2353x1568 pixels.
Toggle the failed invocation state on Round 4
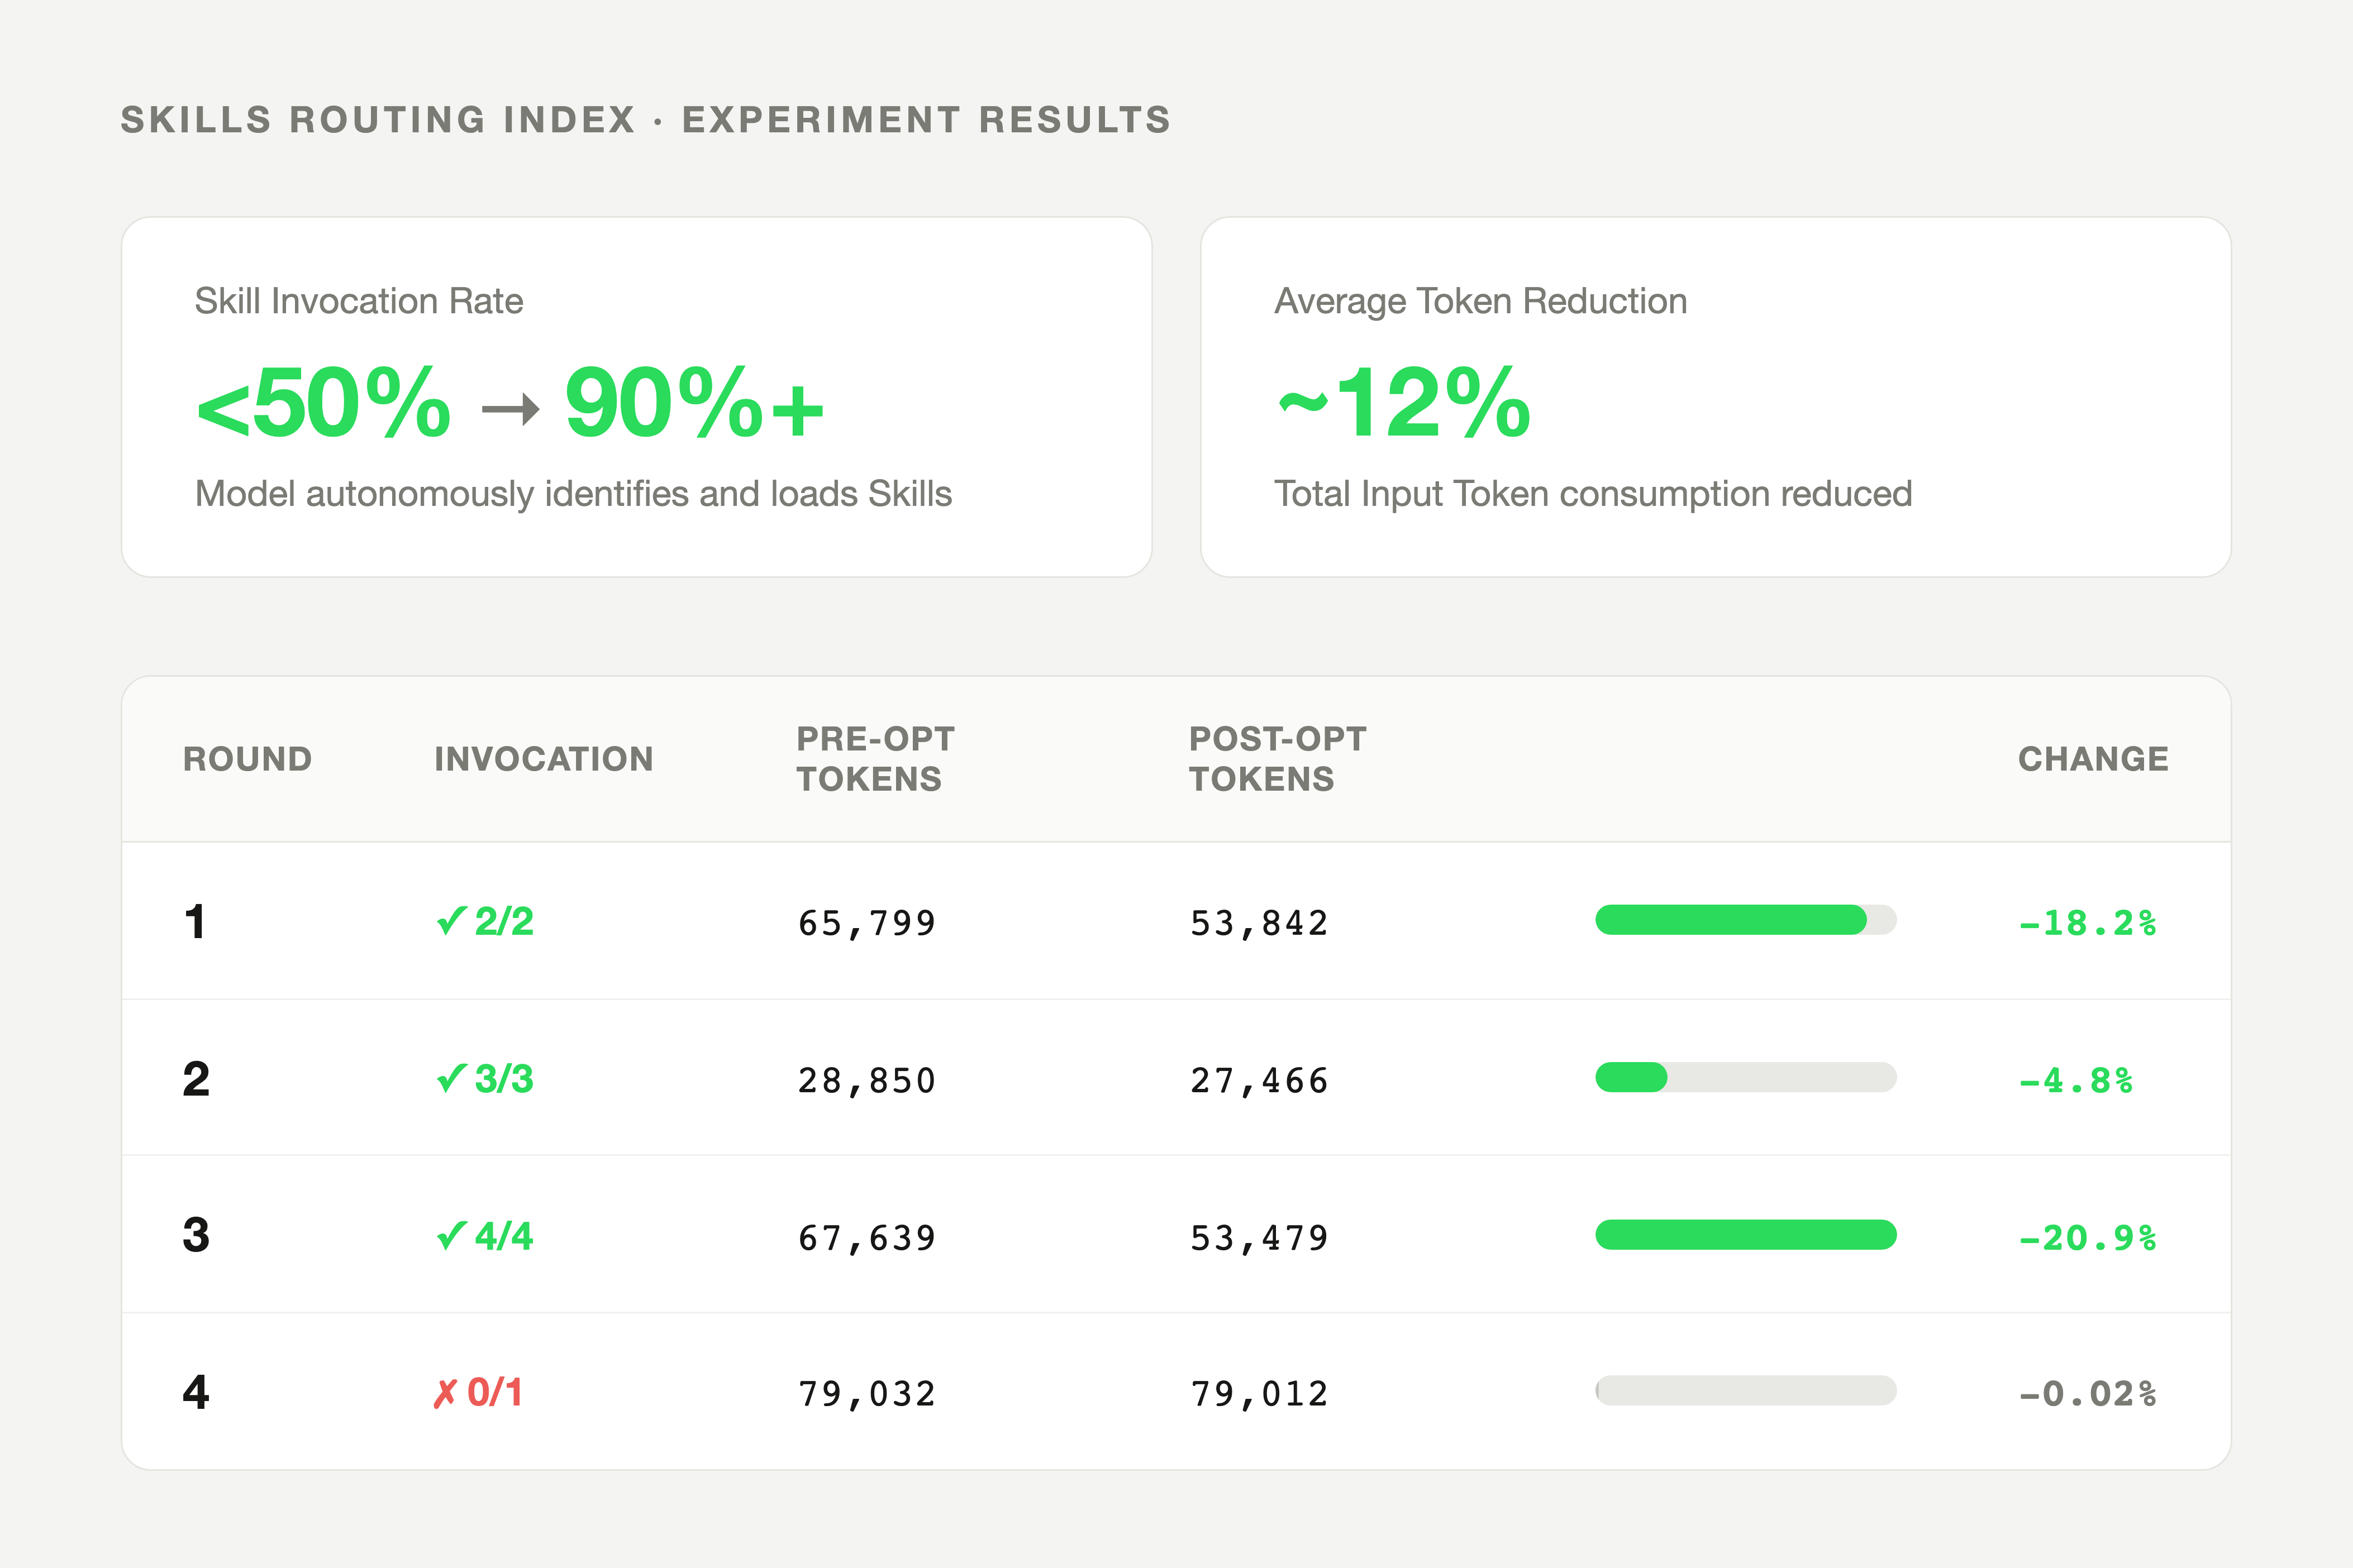[x=446, y=1391]
